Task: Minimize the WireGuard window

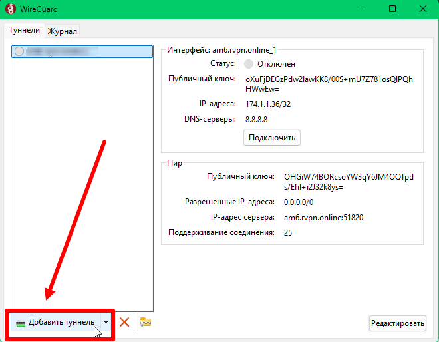Action: pos(363,9)
